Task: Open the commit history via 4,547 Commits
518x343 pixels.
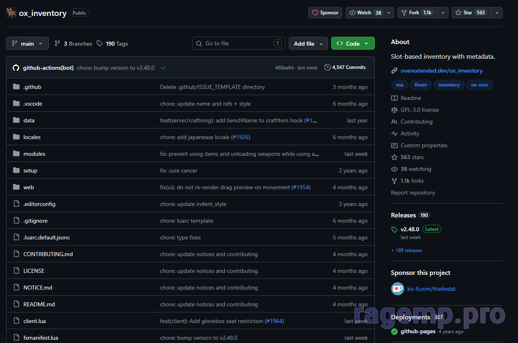Action: tap(345, 67)
